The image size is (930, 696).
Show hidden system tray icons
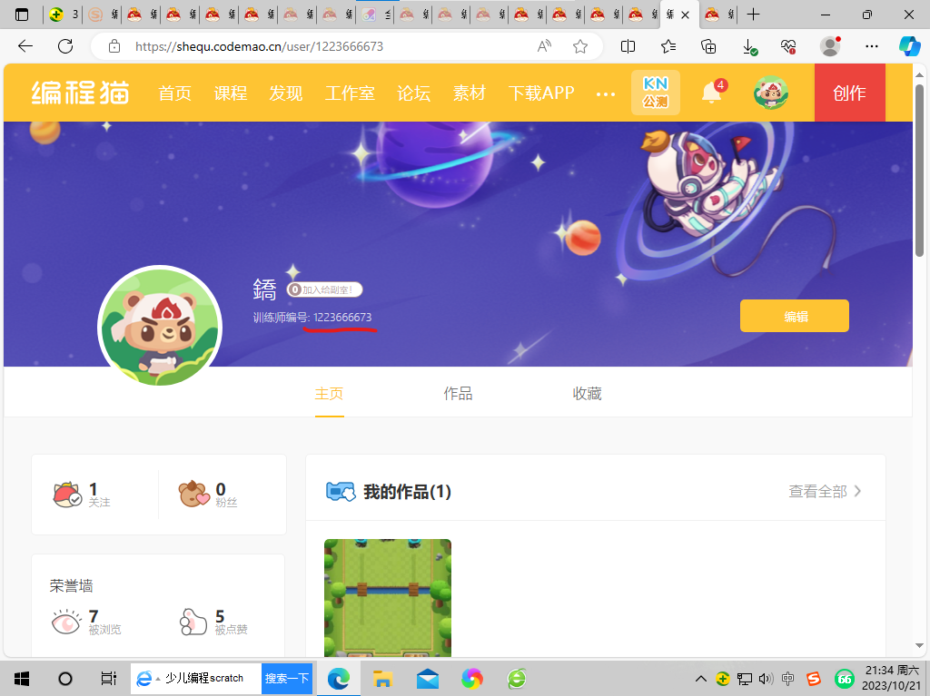coord(700,679)
